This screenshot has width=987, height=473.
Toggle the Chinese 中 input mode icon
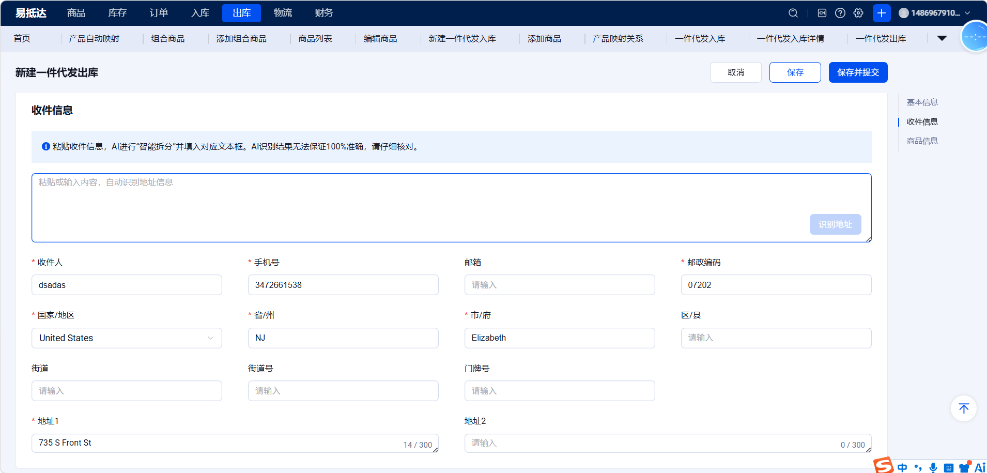(x=902, y=467)
